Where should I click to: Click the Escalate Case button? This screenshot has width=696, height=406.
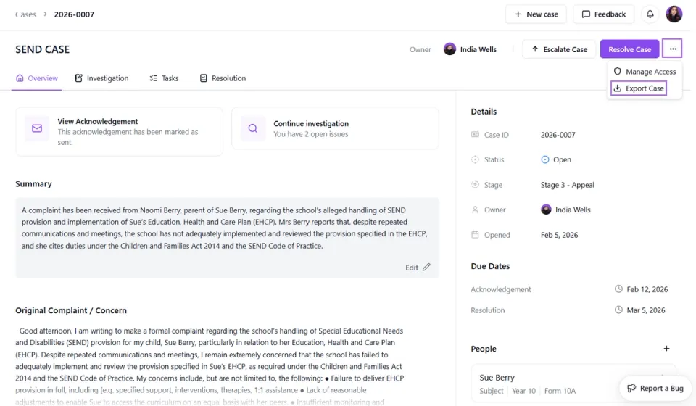pos(559,49)
